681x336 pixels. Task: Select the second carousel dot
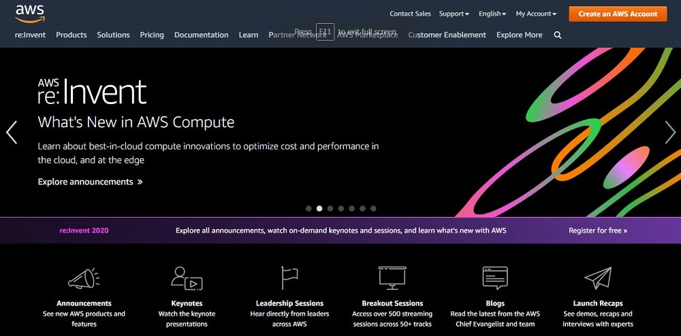point(319,209)
